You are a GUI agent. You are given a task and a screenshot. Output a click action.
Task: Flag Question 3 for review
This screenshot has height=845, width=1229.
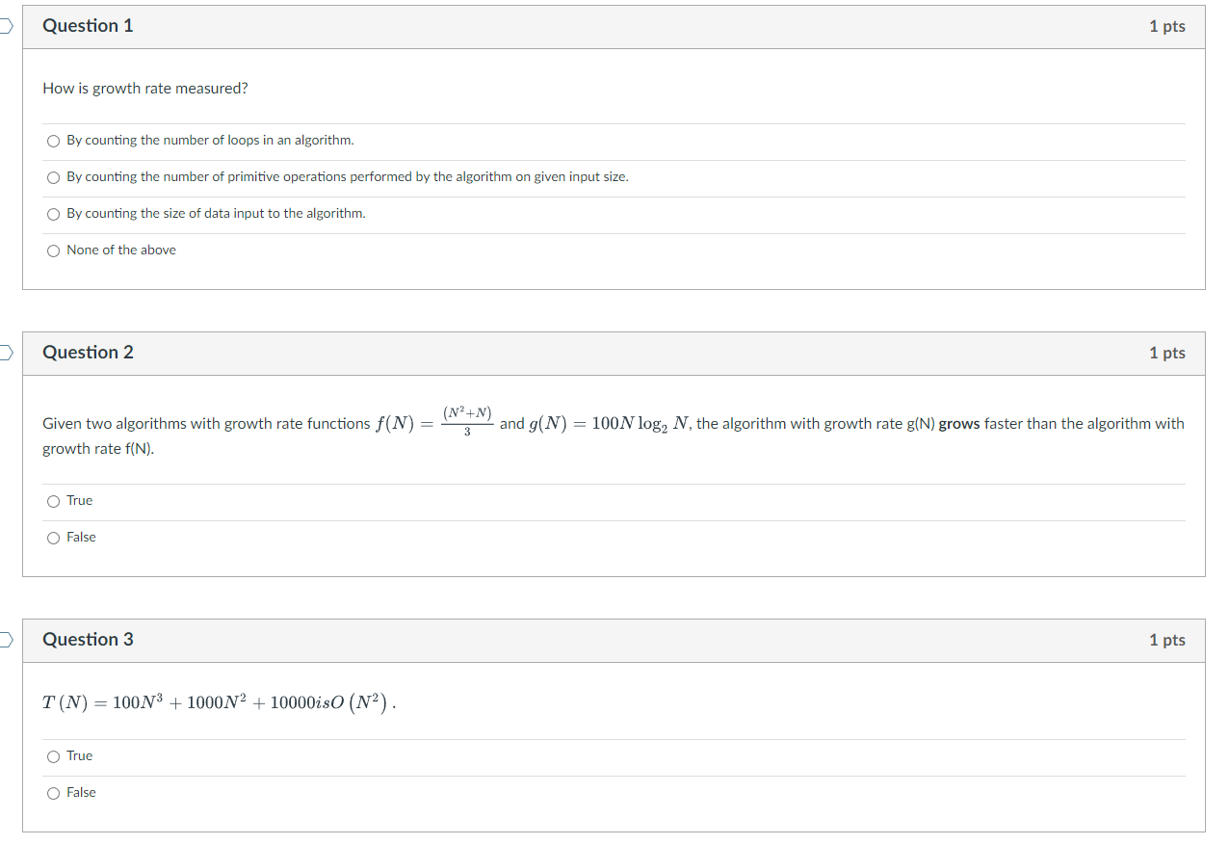tap(4, 639)
